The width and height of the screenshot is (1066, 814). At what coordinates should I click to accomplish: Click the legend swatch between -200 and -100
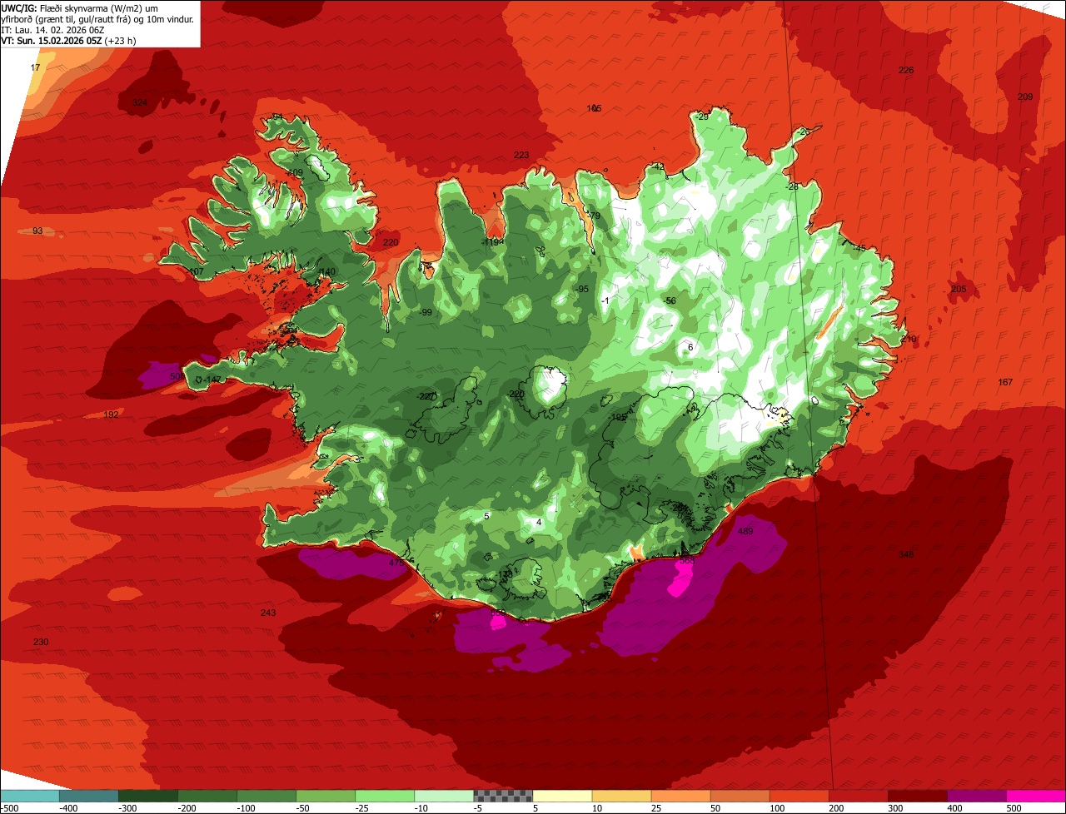tap(207, 796)
